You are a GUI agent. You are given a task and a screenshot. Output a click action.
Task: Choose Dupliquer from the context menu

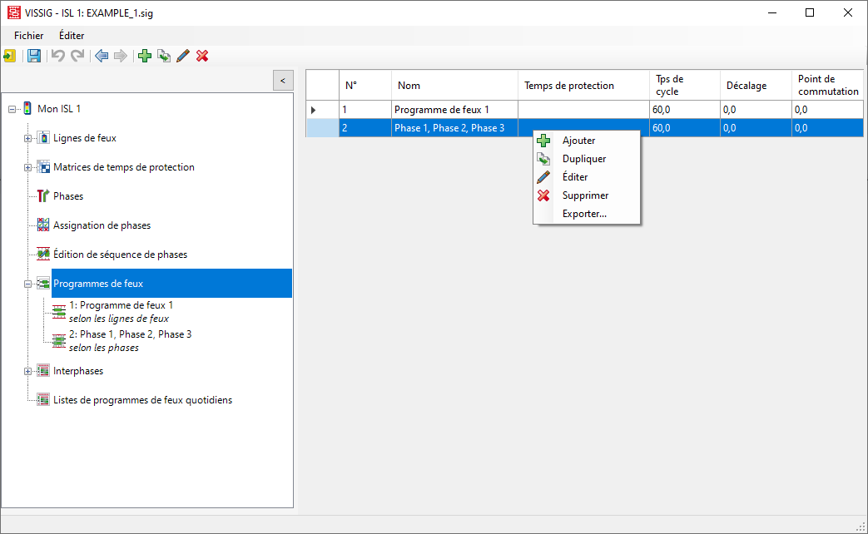[x=584, y=159]
